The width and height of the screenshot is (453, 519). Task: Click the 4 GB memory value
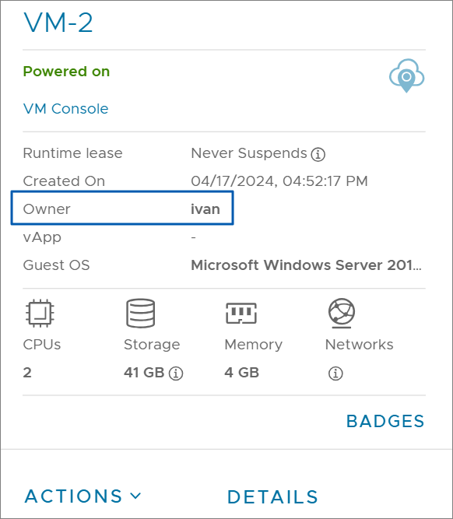(x=242, y=373)
